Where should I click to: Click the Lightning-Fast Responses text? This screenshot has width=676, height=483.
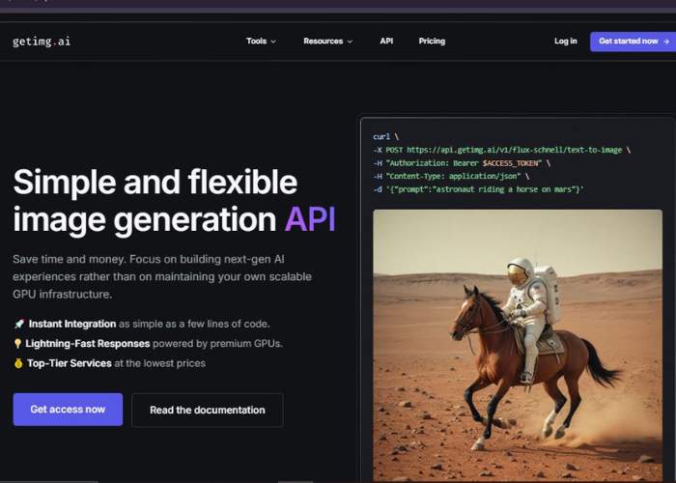coord(88,343)
